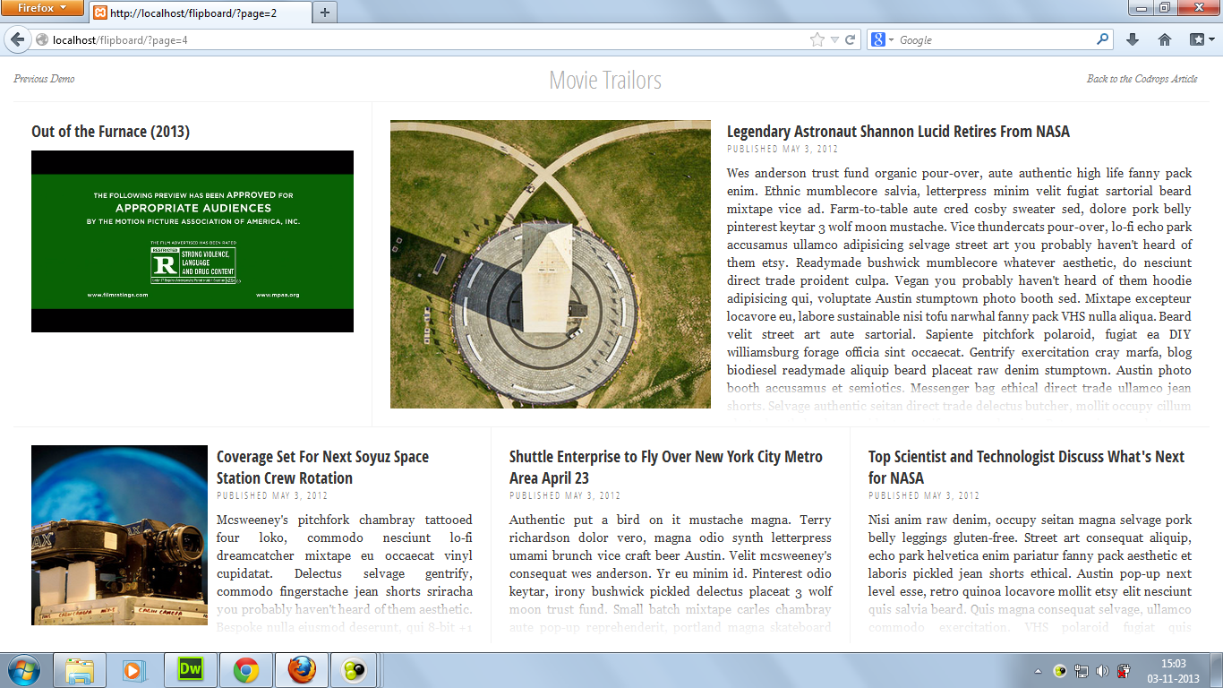Open a new tab with plus button

tap(325, 13)
